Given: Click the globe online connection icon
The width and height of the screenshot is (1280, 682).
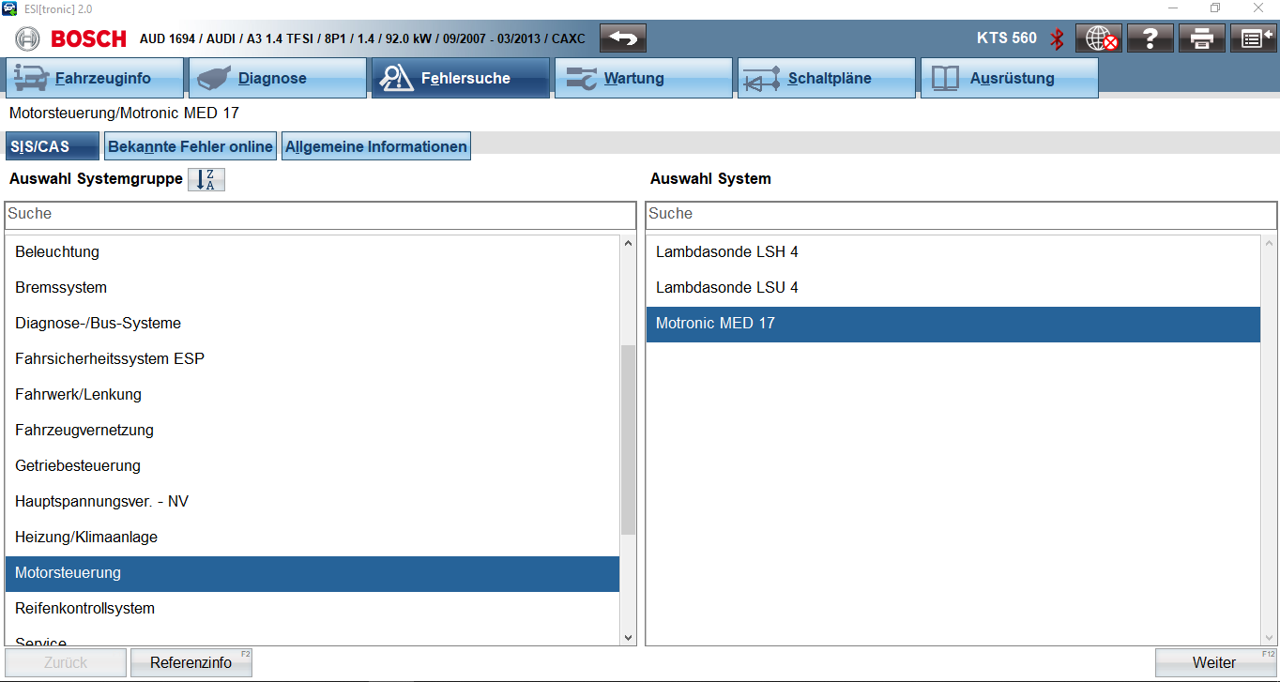Looking at the screenshot, I should (x=1099, y=38).
